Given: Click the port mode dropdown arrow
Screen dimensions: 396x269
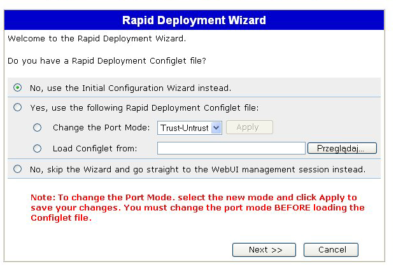Looking at the screenshot, I should (x=216, y=128).
